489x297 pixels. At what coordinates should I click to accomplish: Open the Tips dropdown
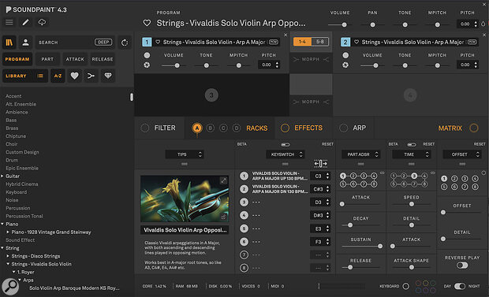(185, 154)
